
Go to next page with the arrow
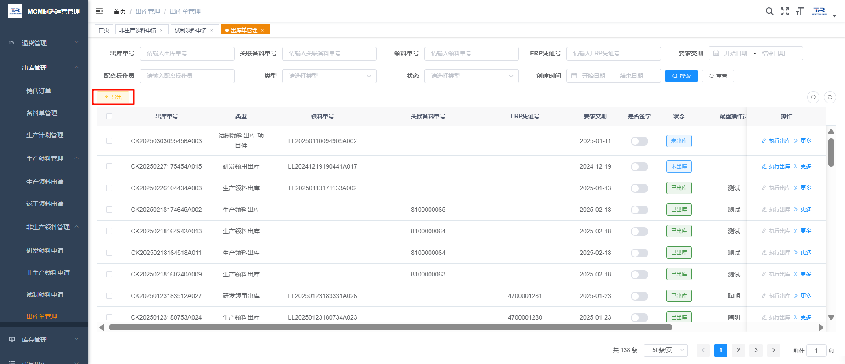[x=774, y=350]
